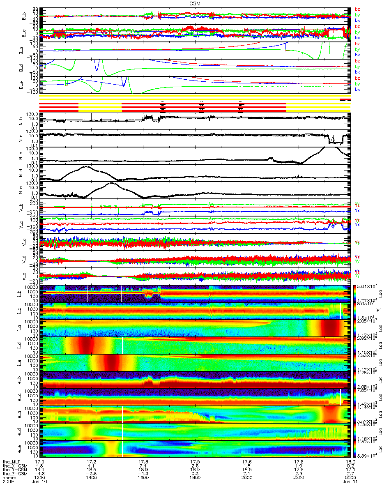Click the thc_Y-GSM row label
Screen dimensions: 382x493
(x=14, y=470)
